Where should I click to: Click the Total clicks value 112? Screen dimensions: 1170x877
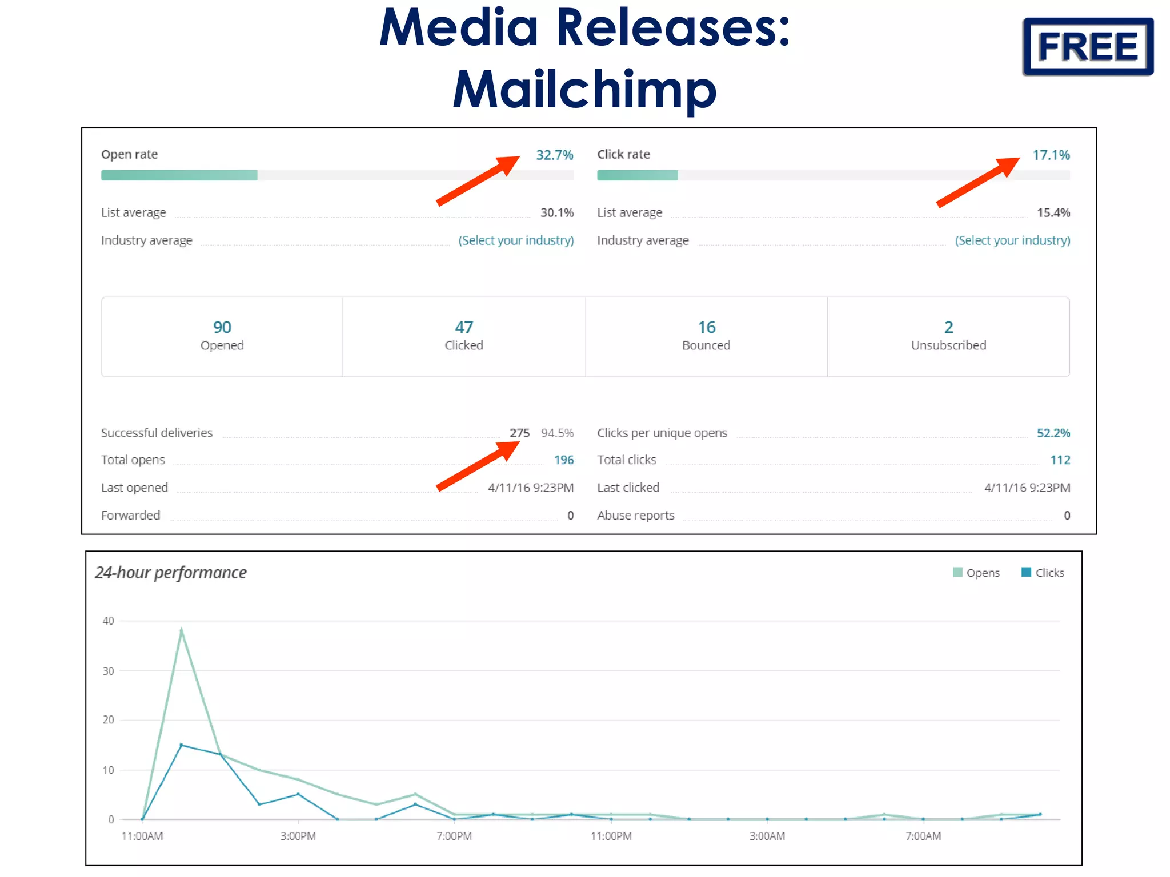(x=1060, y=460)
